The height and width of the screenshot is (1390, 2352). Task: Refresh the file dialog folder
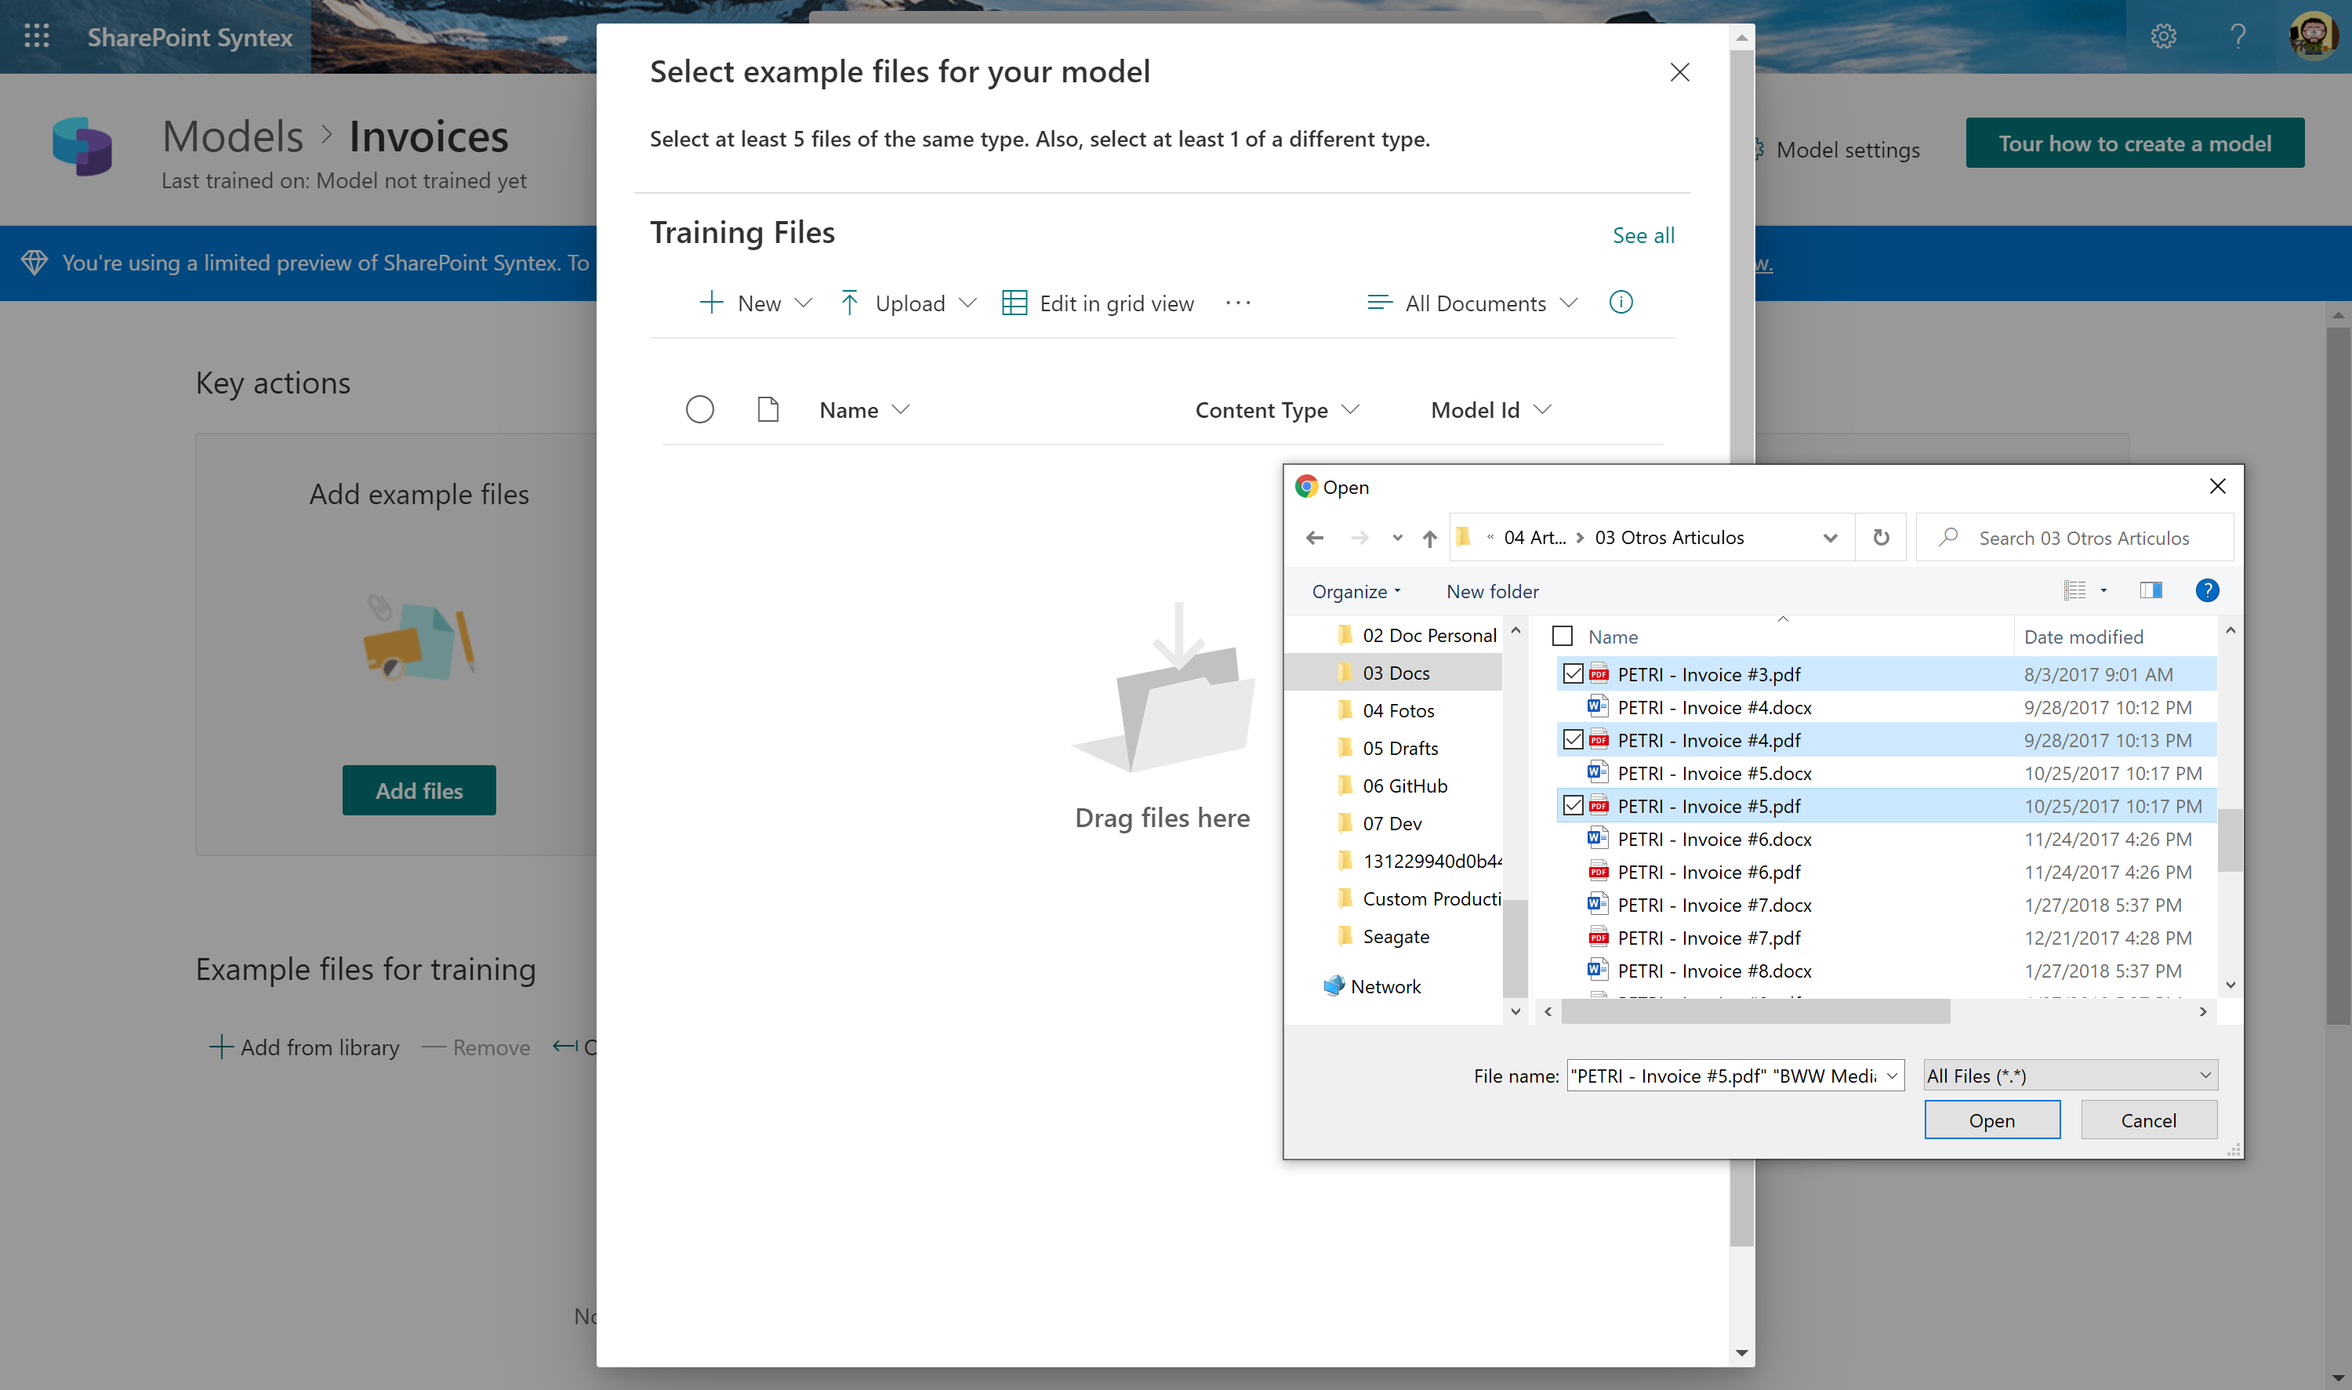[x=1880, y=538]
